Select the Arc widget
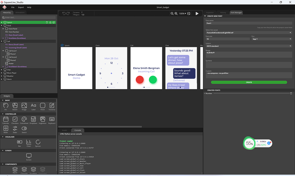This screenshot has width=295, height=176. click(x=6, y=106)
